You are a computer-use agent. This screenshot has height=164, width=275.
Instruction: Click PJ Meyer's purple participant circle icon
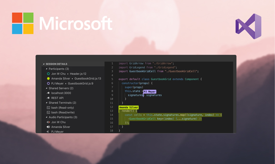click(x=48, y=83)
